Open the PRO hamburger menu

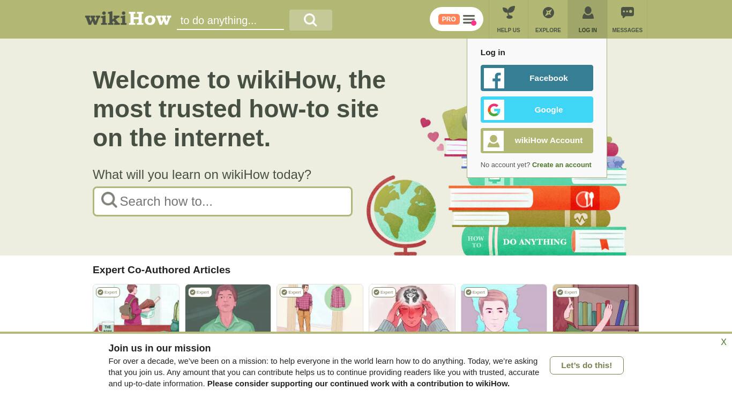click(x=457, y=19)
